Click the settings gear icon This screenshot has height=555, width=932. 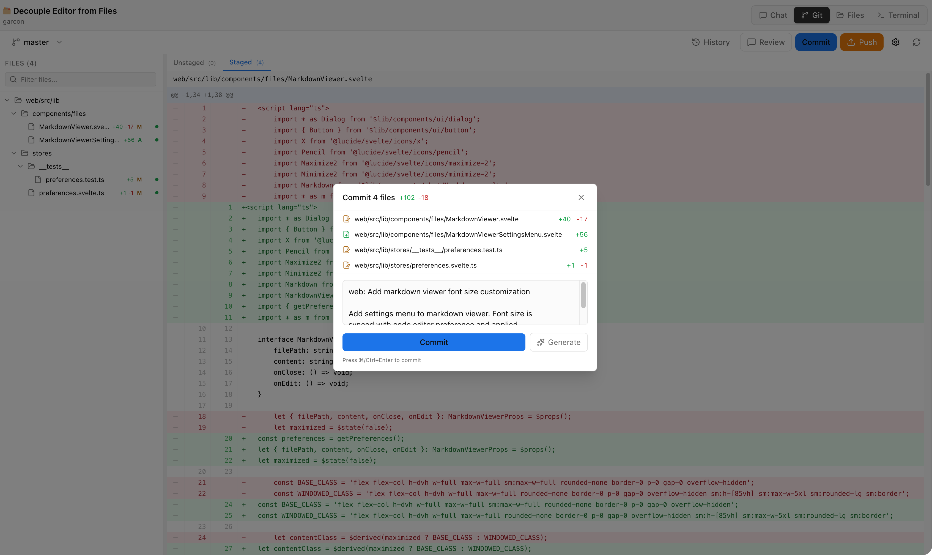coord(896,42)
